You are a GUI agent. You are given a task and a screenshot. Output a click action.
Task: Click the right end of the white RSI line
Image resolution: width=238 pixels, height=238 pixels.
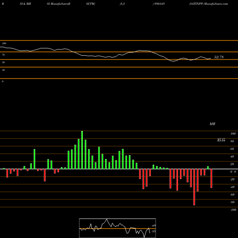pyautogui.click(x=211, y=58)
